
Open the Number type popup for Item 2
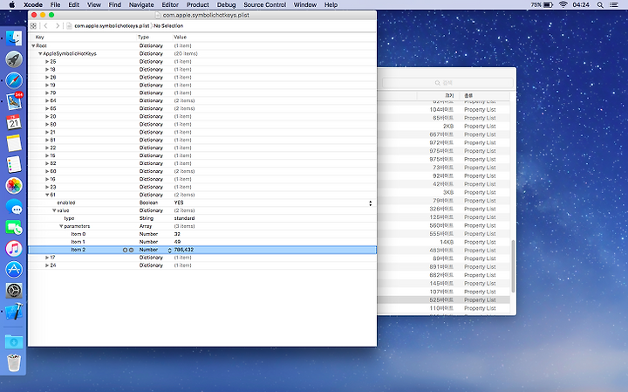point(169,250)
